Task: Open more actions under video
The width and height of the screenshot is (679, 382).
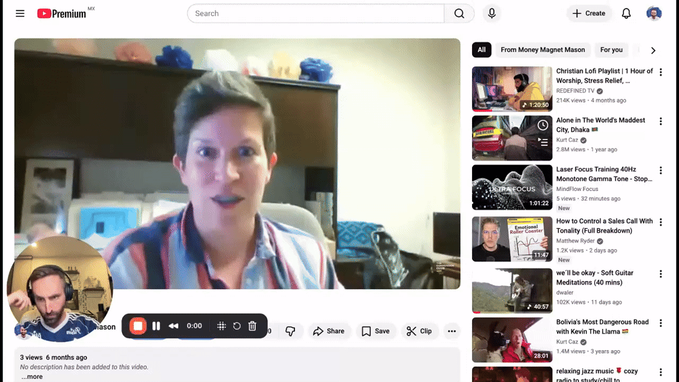Action: tap(452, 331)
